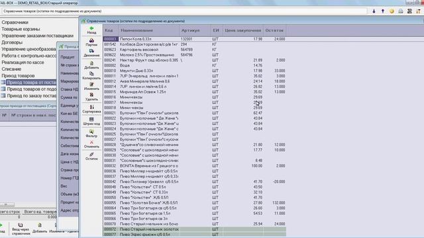The height and width of the screenshot is (238, 424).
Task: Select row Аква Минерале Малина 0.6
Action: click(194, 81)
